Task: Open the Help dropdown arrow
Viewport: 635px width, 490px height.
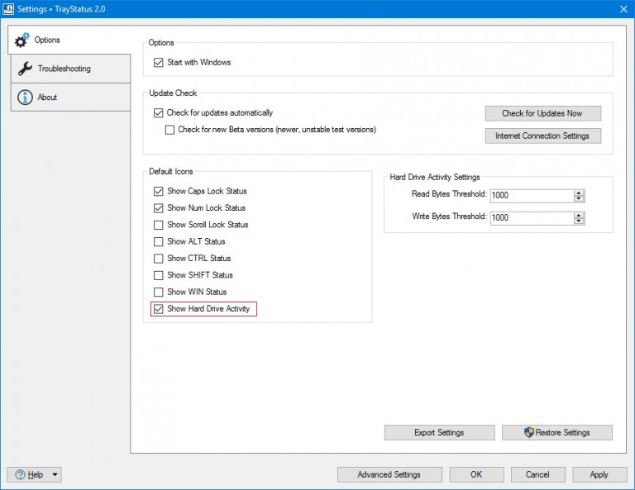Action: [x=55, y=474]
